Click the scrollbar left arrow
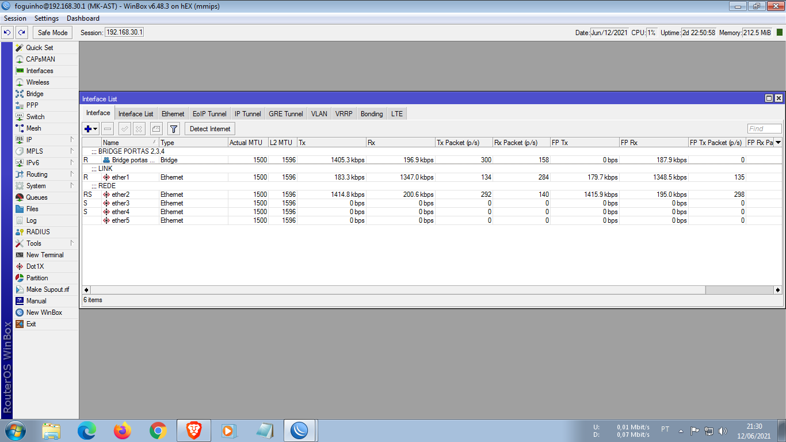This screenshot has width=786, height=442. (x=86, y=290)
